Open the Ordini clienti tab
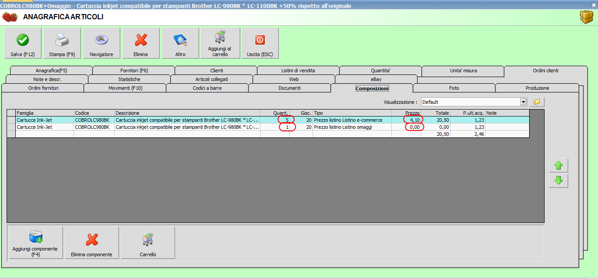598x279 pixels. [x=545, y=71]
